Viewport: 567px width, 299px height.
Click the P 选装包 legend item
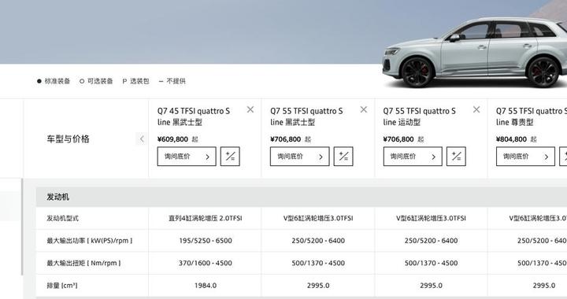pos(135,81)
